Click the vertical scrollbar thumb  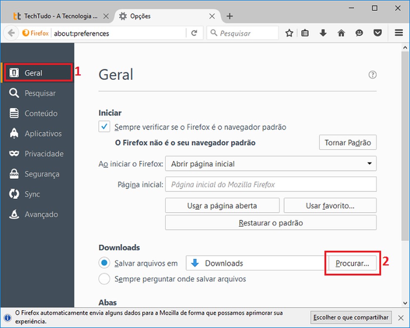click(x=405, y=146)
